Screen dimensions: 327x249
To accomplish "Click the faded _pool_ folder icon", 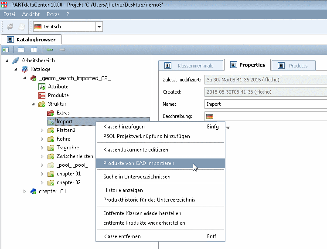I will (51, 165).
